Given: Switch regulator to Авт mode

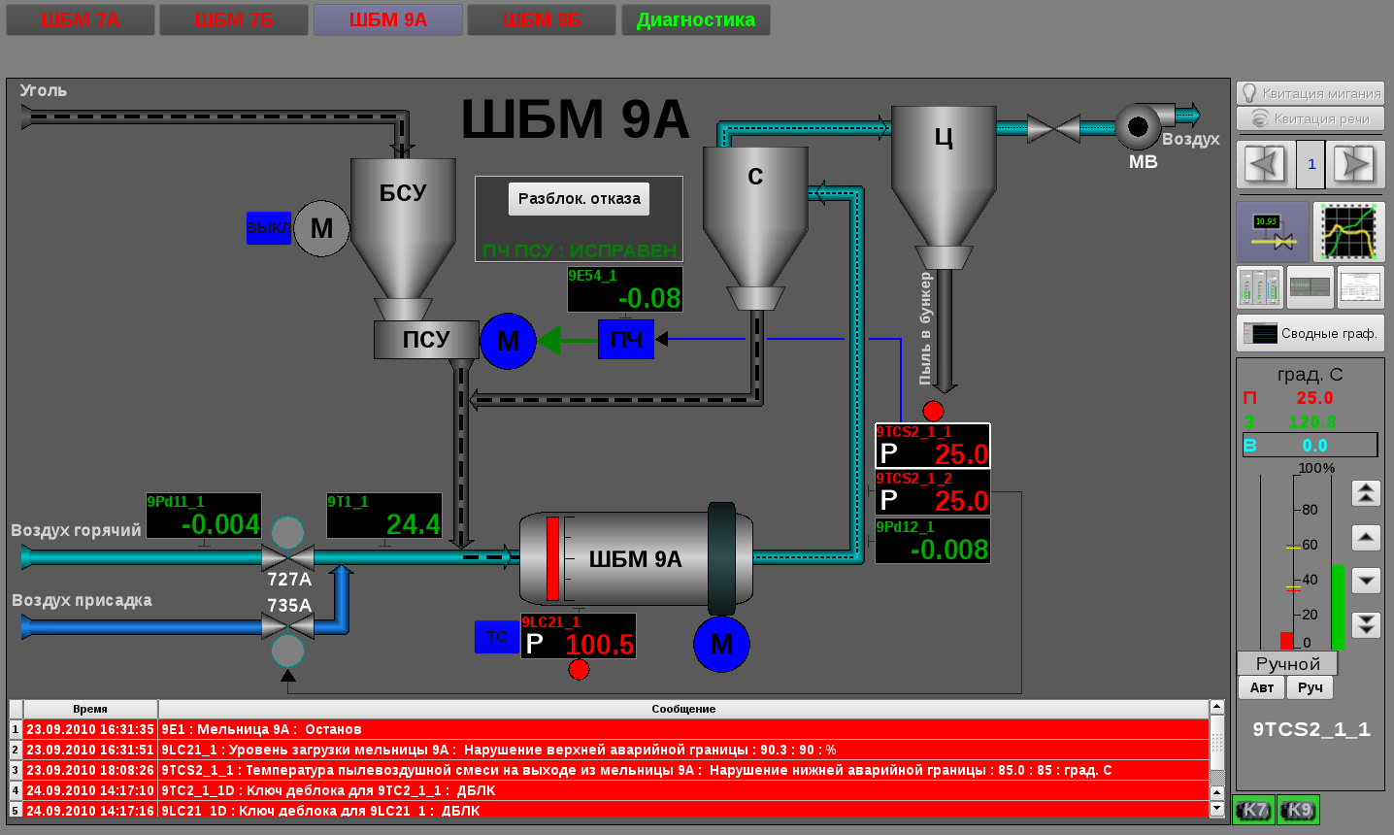Looking at the screenshot, I should (x=1261, y=687).
